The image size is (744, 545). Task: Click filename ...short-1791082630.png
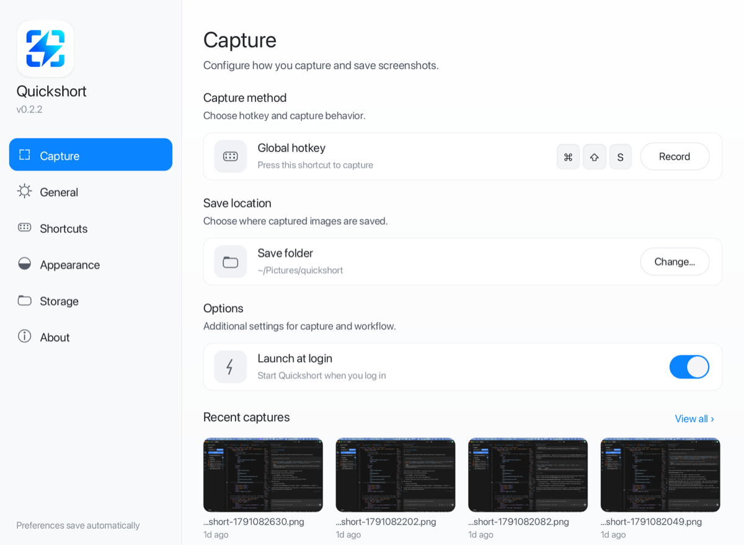(254, 521)
